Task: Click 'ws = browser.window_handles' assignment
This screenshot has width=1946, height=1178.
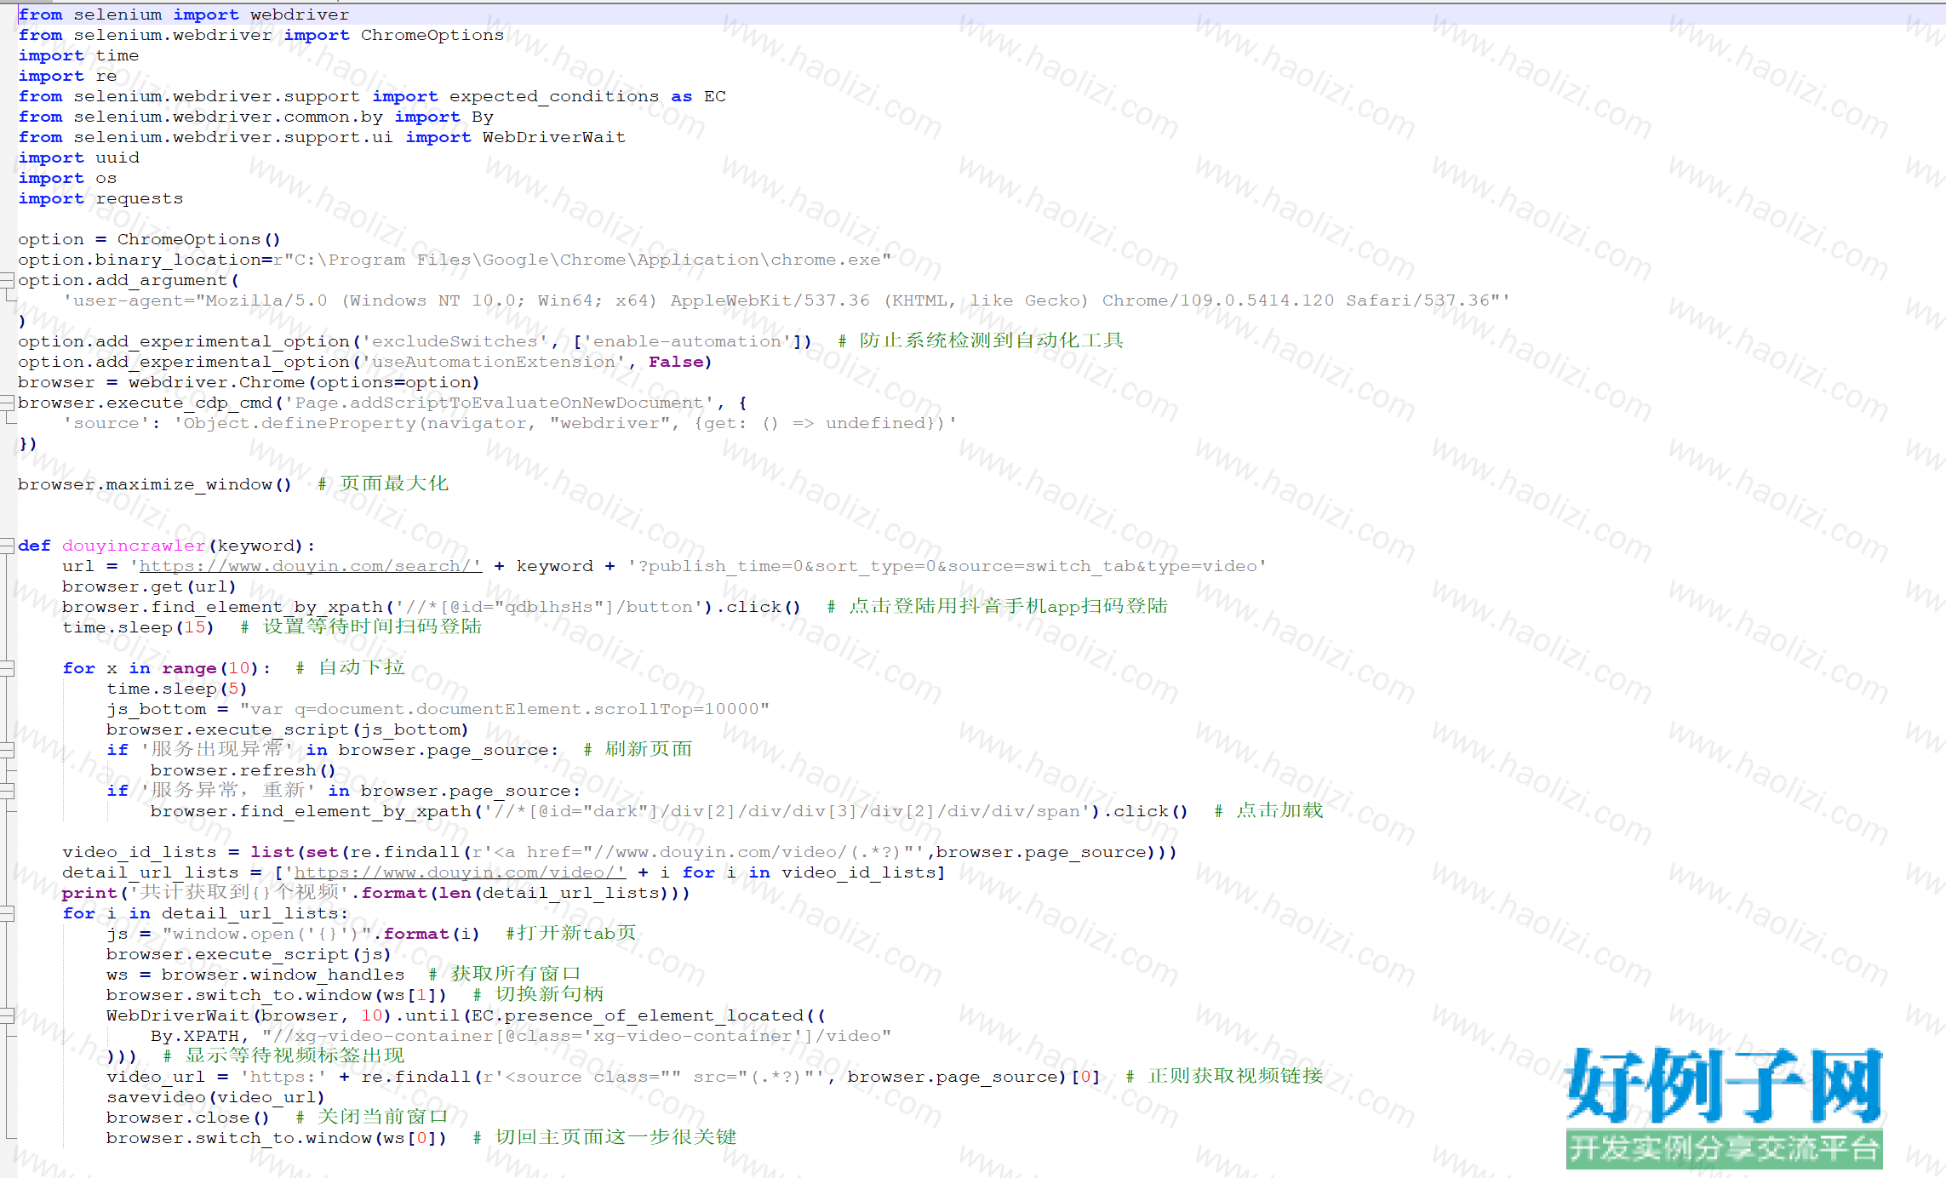Action: click(255, 975)
